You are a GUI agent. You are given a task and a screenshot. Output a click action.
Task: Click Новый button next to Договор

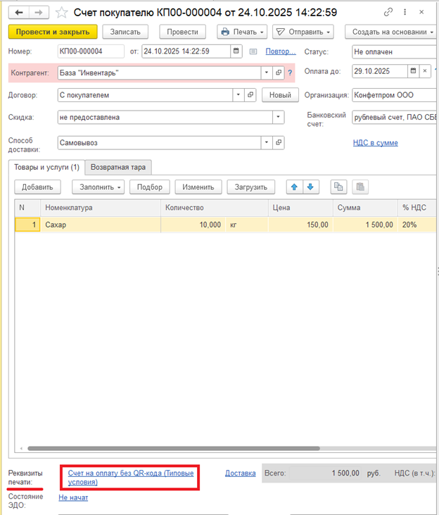tap(280, 95)
